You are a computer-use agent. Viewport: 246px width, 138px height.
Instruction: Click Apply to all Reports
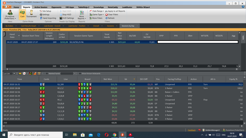115,11
